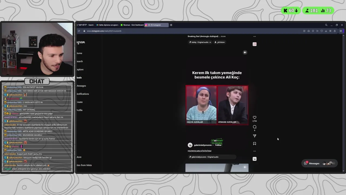
Task: Reload the page with the refresh icon
Action: pos(79,31)
